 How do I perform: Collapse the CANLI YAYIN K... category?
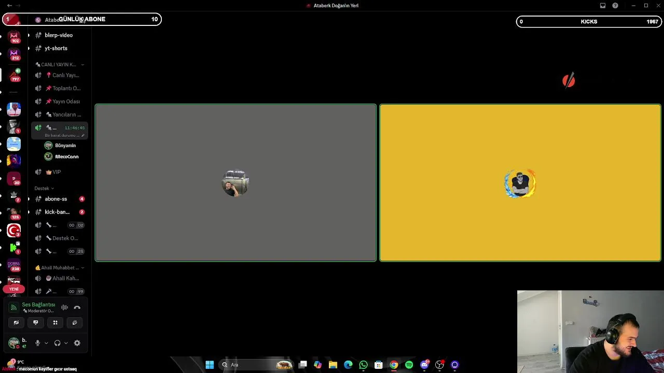[60, 65]
